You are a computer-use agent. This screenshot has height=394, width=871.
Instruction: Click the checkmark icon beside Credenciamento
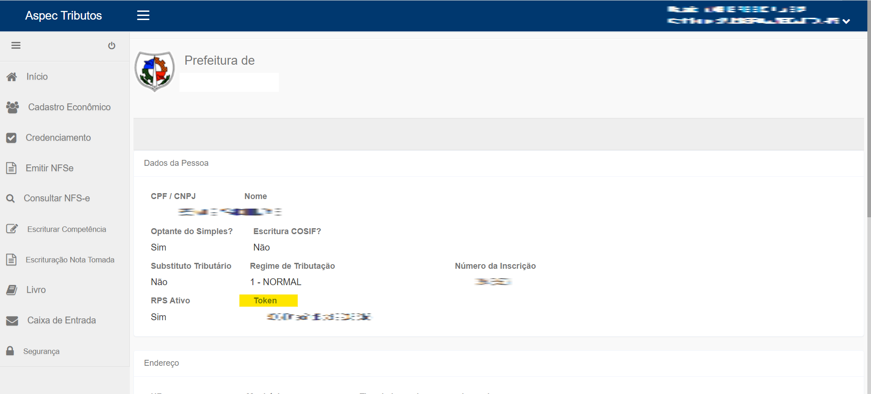[x=11, y=138]
